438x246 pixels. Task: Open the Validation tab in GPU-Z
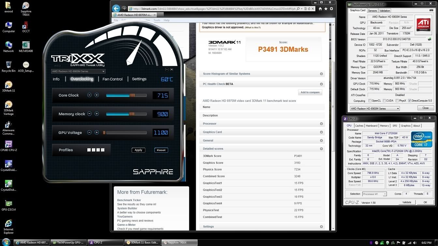pos(385,10)
